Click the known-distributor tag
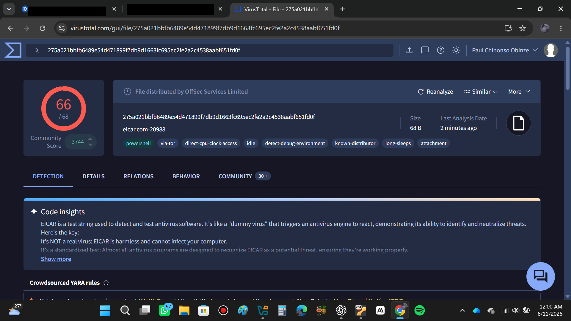The height and width of the screenshot is (321, 571). pos(355,143)
